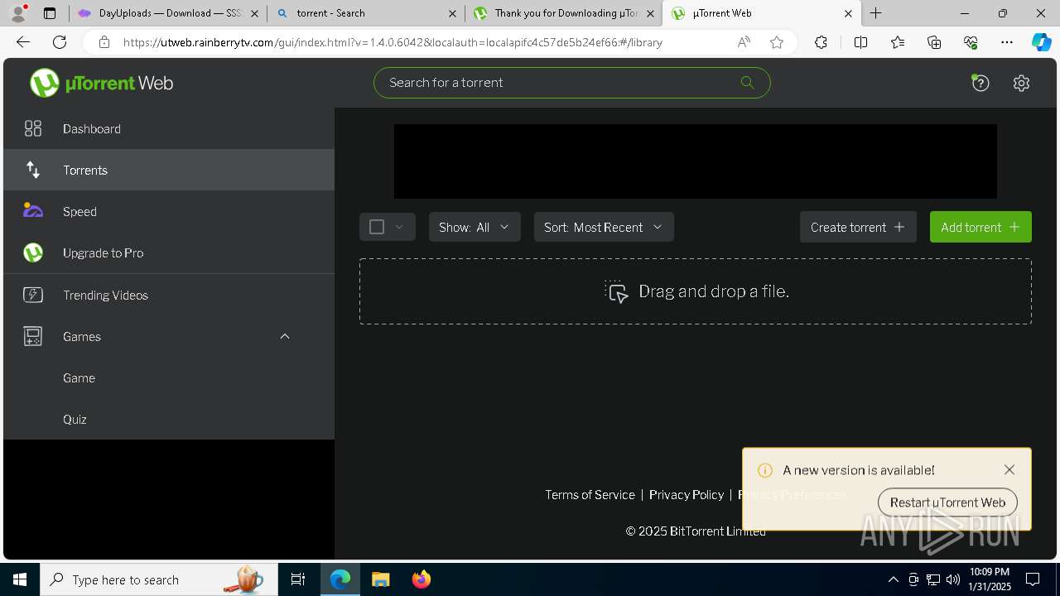Expand the select-all checkbox dropdown arrow
This screenshot has width=1060, height=596.
point(399,227)
